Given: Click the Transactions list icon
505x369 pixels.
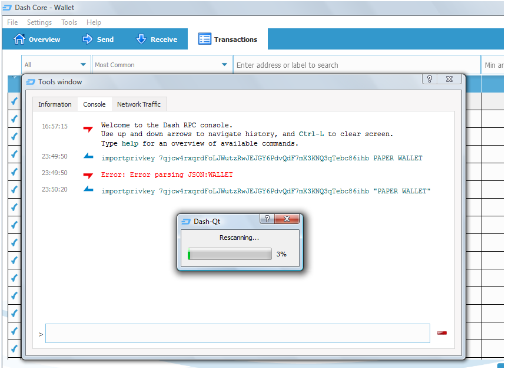Looking at the screenshot, I should click(x=204, y=39).
